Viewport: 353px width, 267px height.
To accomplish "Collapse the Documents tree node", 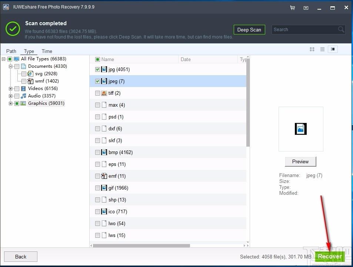I will pyautogui.click(x=10, y=66).
